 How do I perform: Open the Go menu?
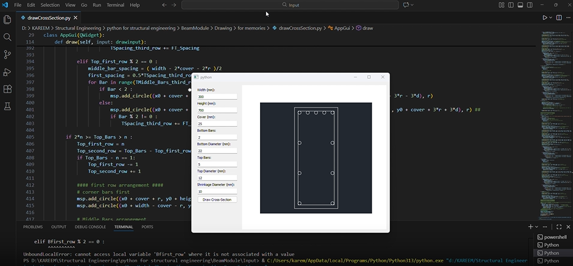point(84,5)
